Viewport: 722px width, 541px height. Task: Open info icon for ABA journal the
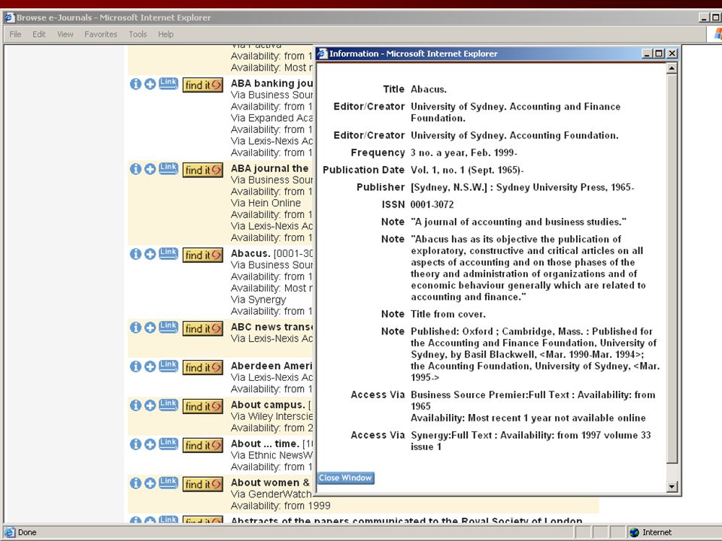coord(135,169)
